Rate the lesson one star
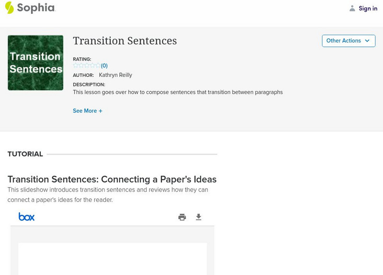Viewport: 383px width, 275px height. point(76,65)
